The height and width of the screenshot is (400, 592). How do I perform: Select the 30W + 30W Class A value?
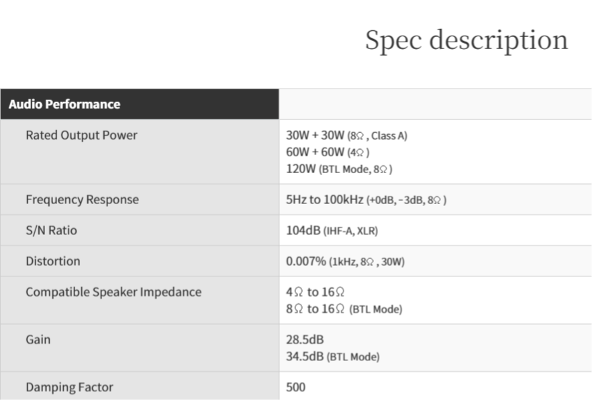[346, 136]
